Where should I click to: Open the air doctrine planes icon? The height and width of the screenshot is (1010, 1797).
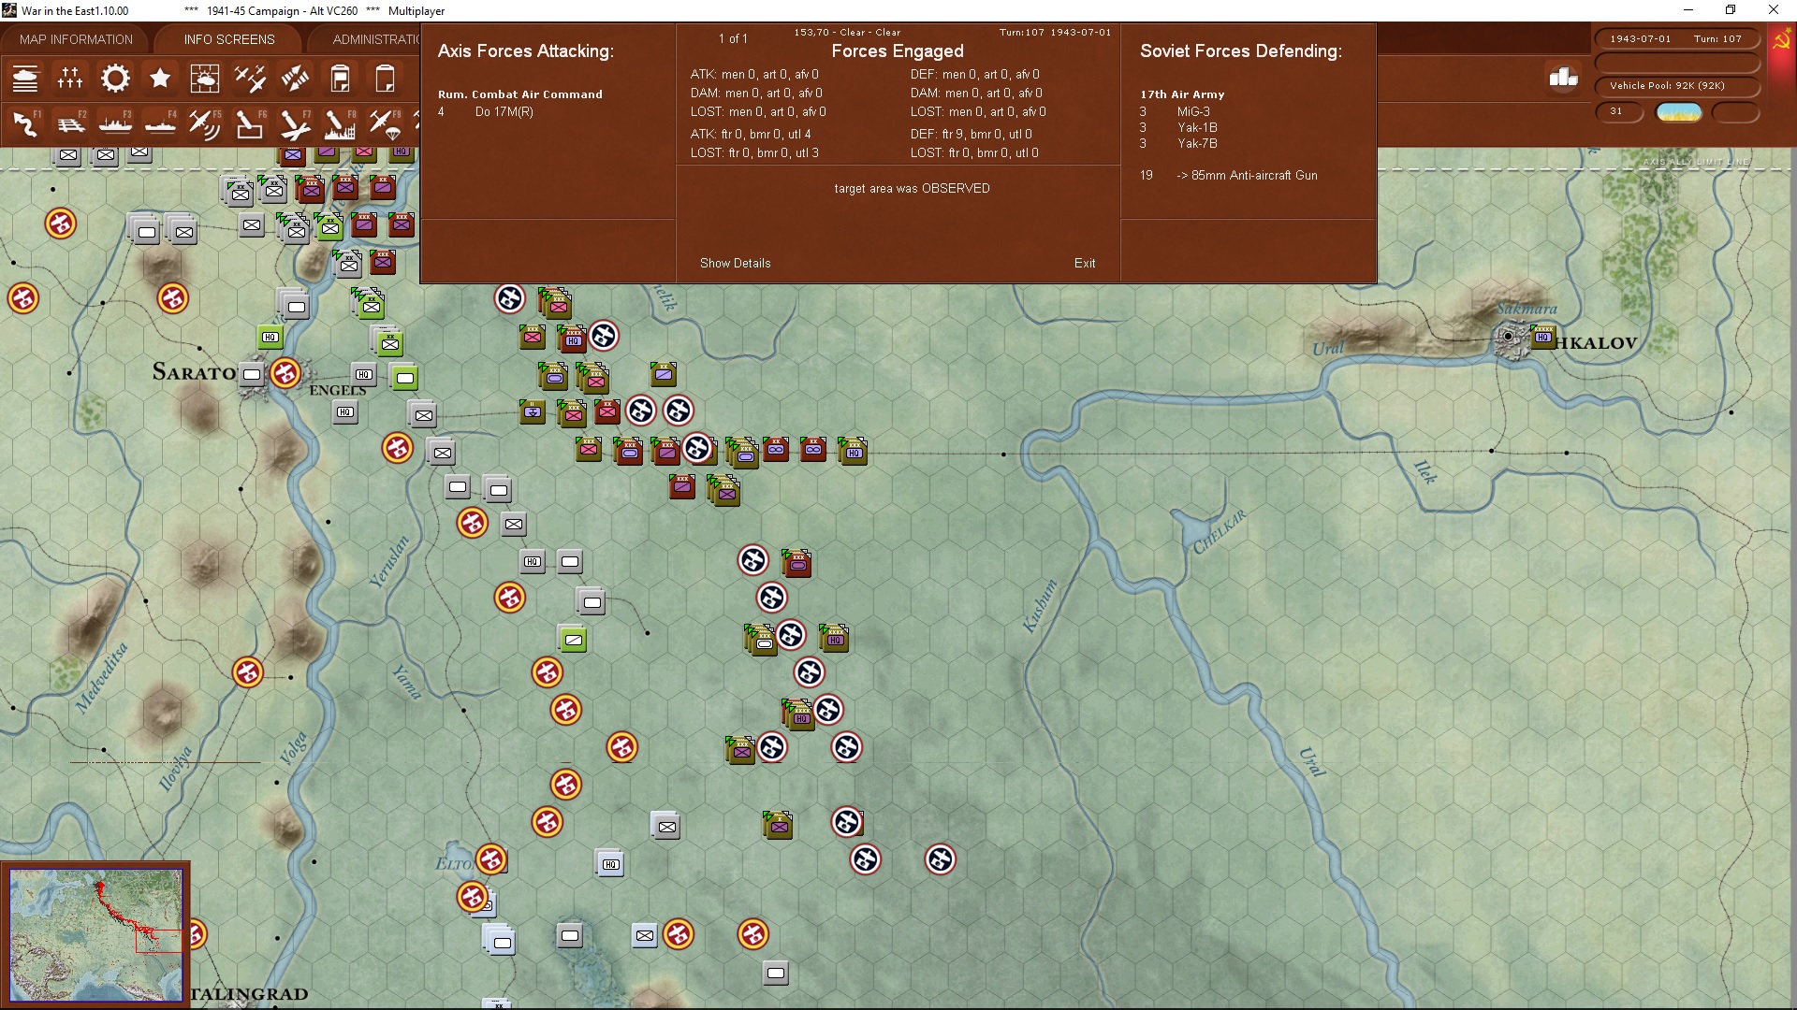pos(250,79)
